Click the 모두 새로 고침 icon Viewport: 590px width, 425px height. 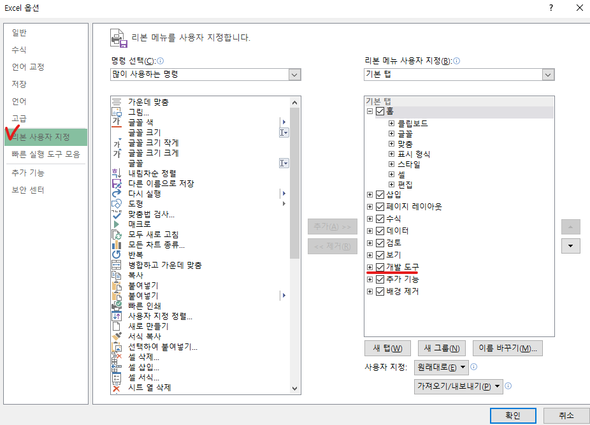point(117,234)
